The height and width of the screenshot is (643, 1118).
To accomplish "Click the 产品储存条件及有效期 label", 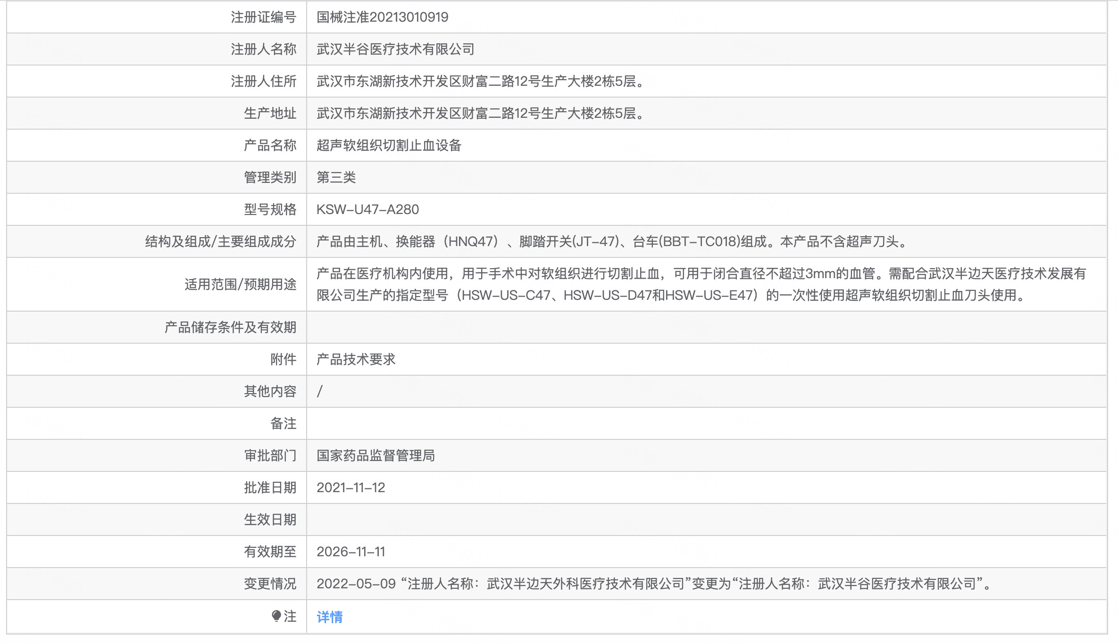I will point(230,327).
